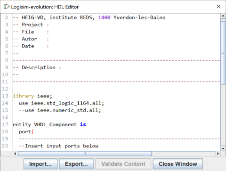Click the Export... button
The height and width of the screenshot is (171, 226).
tap(76, 164)
